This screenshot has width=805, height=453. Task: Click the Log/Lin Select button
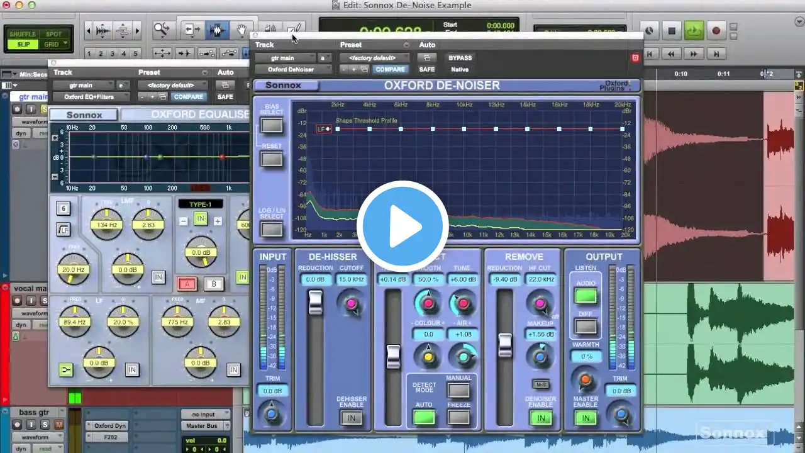click(272, 229)
